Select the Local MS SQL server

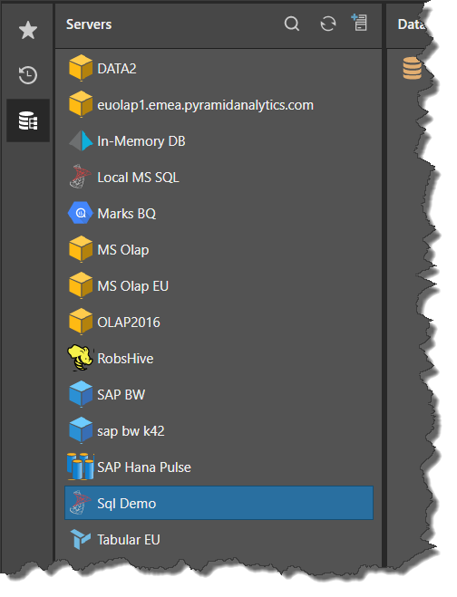(x=219, y=177)
